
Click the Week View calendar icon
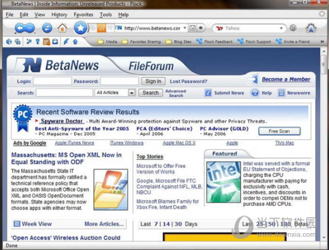pyautogui.click(x=17, y=224)
